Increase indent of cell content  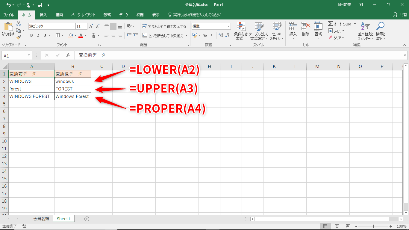136,35
